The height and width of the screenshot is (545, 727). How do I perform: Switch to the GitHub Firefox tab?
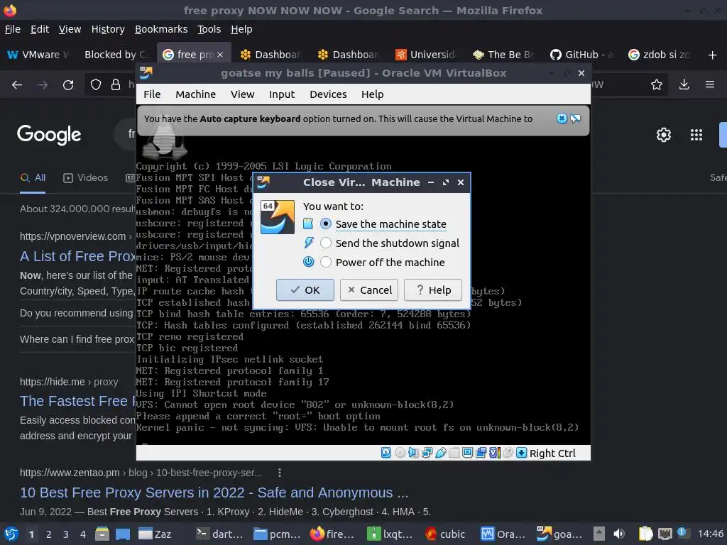(x=582, y=55)
